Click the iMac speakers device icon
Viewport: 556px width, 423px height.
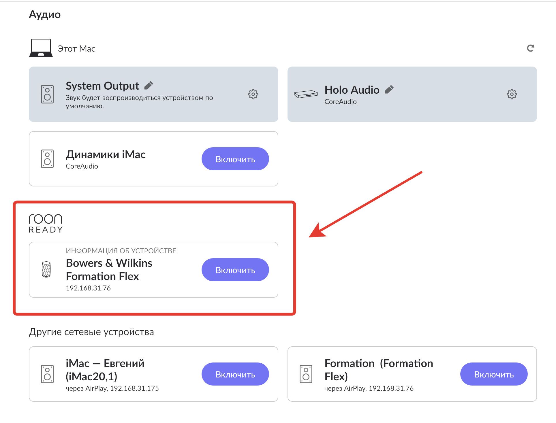[47, 159]
